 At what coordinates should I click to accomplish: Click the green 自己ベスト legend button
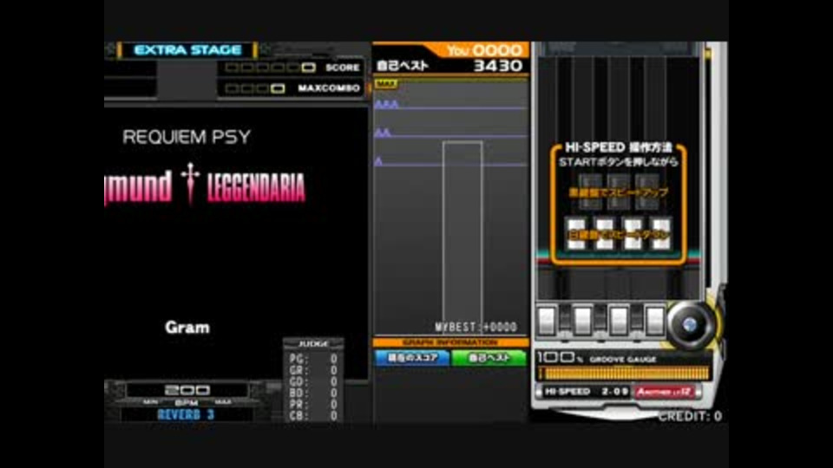(x=489, y=358)
